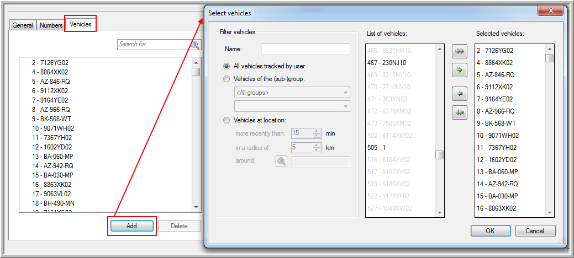Click the Name filter text field
This screenshot has height=258, width=574.
pos(306,50)
